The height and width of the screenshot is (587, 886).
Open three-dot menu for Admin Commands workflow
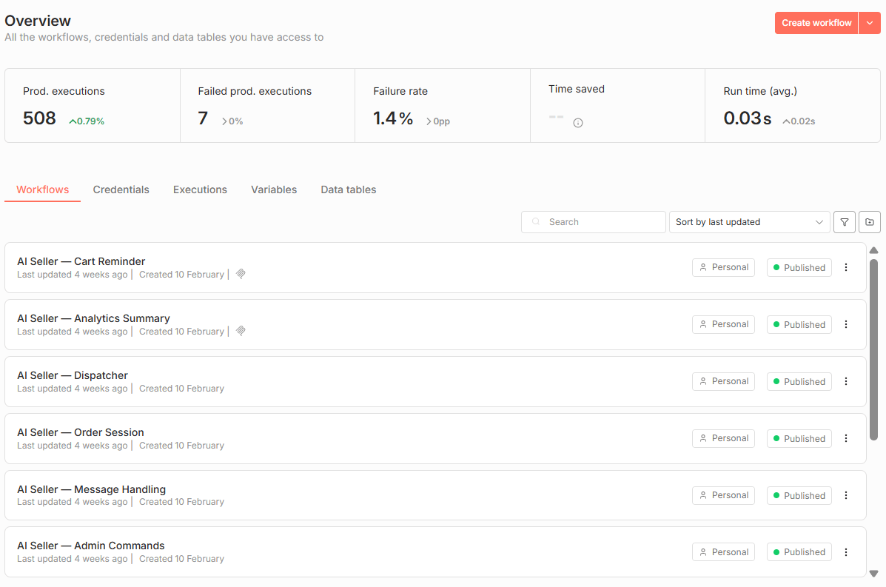pos(846,552)
